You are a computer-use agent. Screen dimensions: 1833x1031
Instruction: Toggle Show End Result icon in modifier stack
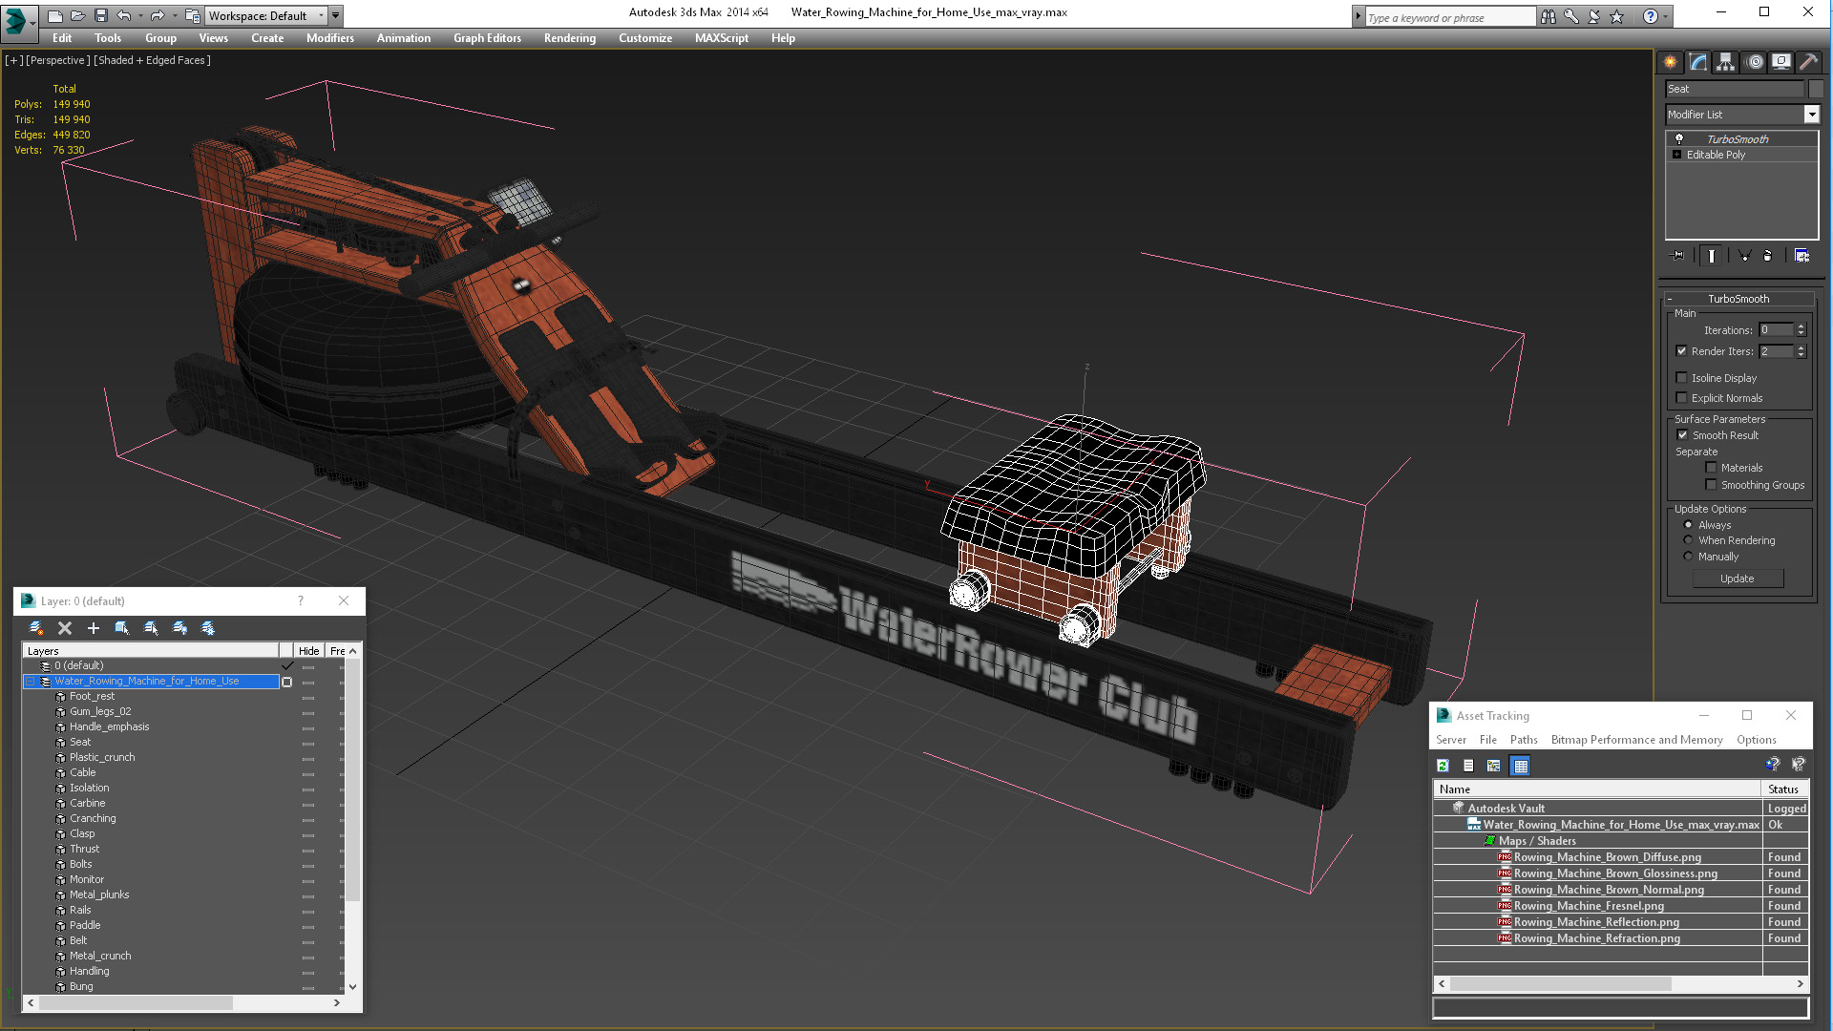[1711, 256]
